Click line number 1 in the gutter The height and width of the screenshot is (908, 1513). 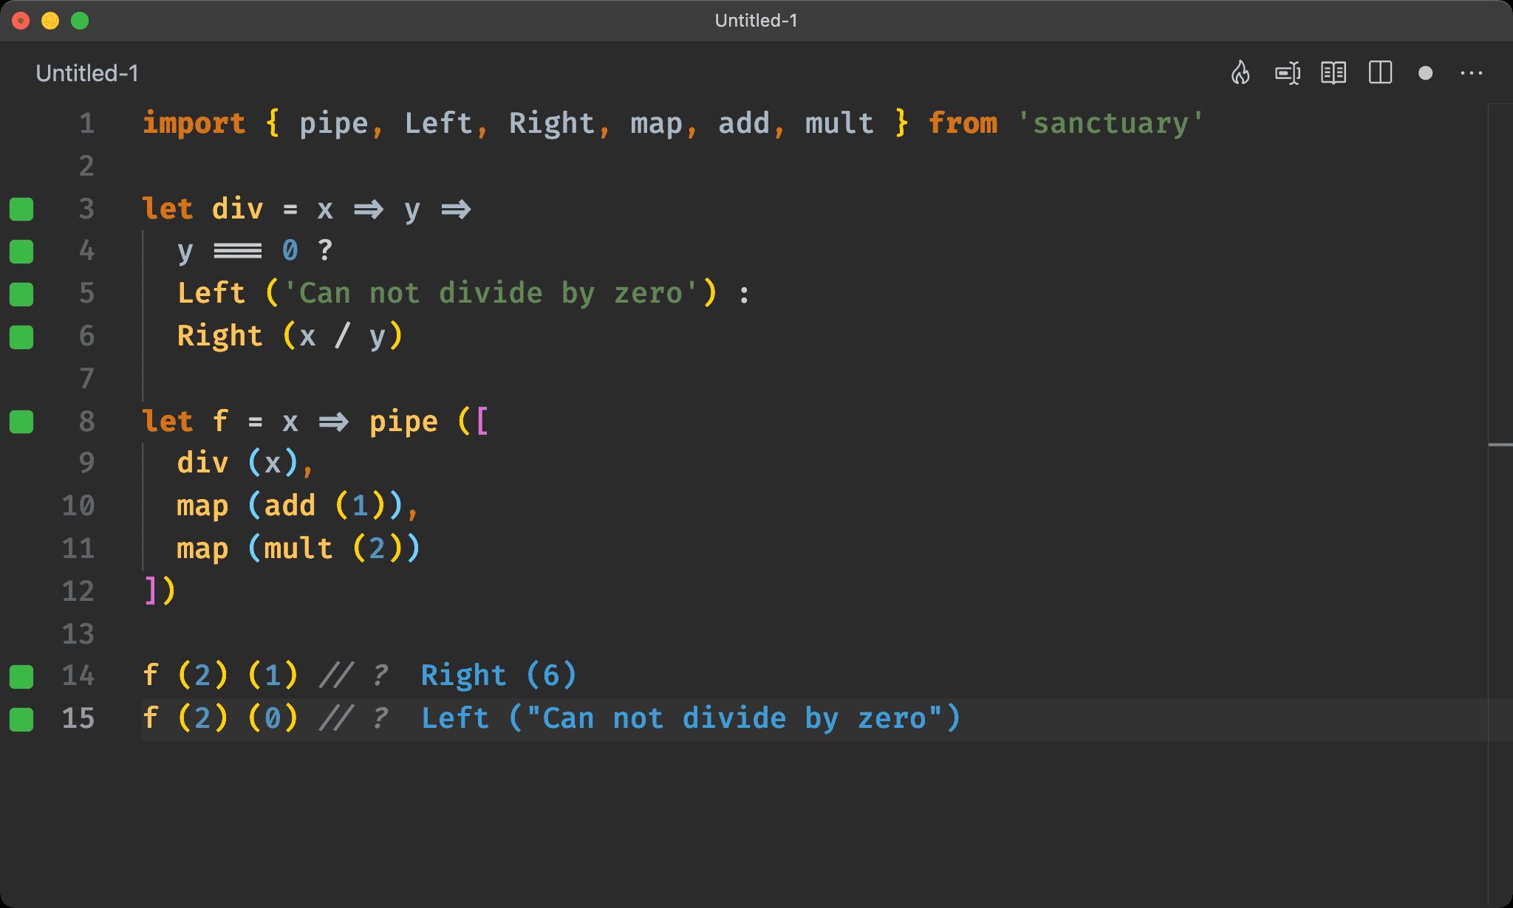coord(87,123)
